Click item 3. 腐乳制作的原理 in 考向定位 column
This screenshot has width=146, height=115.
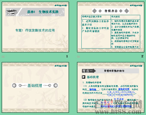click(x=125, y=35)
